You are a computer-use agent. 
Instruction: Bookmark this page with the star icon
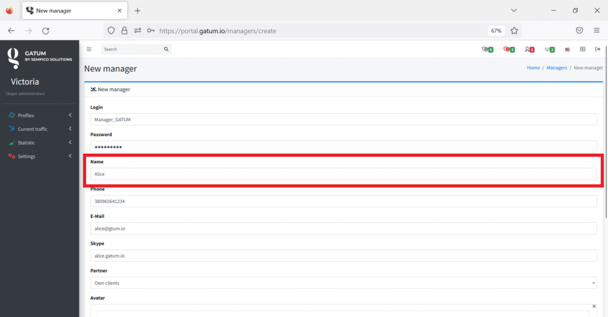pos(514,30)
